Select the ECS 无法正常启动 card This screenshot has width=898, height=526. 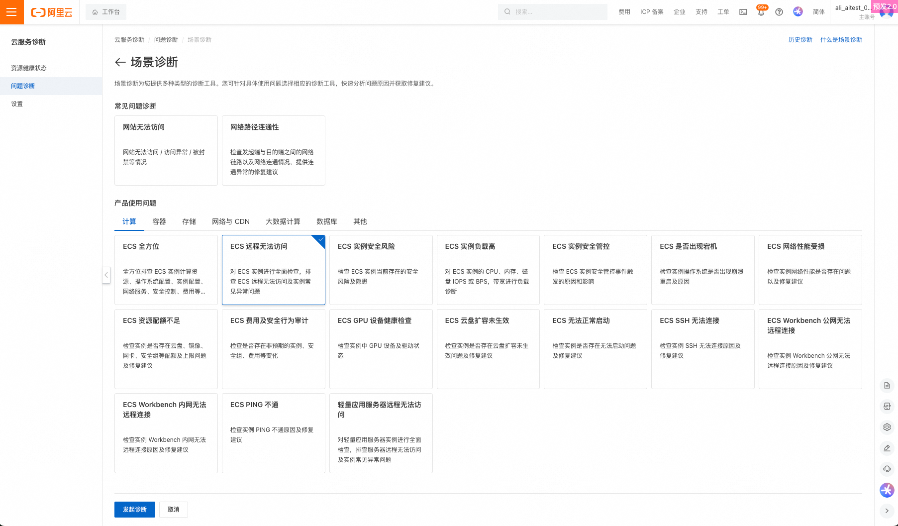click(x=596, y=349)
